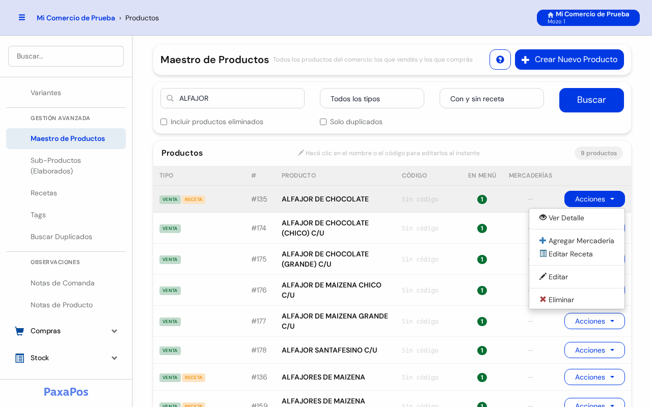The image size is (652, 407).
Task: Follow the Mi Comercio de Prueba breadcrumb link
Action: coord(76,18)
